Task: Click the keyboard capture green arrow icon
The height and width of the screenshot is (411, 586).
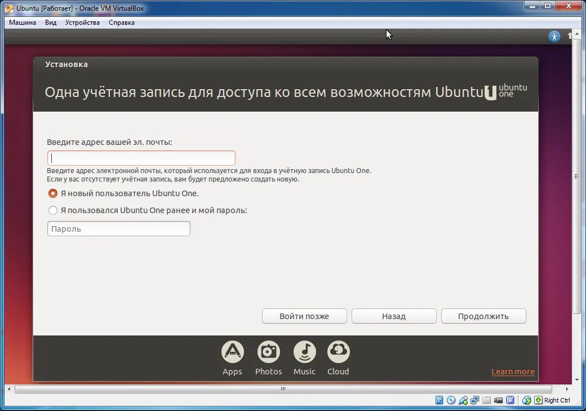Action: click(538, 400)
